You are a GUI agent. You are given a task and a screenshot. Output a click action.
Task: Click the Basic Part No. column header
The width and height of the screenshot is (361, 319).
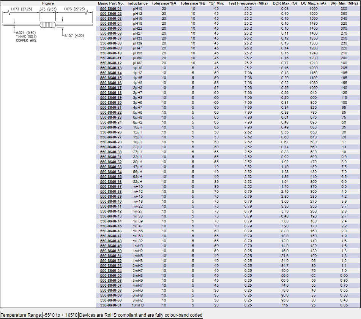click(111, 3)
